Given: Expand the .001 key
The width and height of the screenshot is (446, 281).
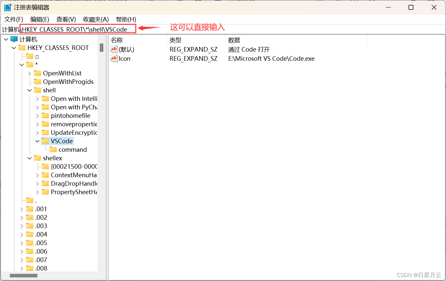Looking at the screenshot, I should [22, 209].
